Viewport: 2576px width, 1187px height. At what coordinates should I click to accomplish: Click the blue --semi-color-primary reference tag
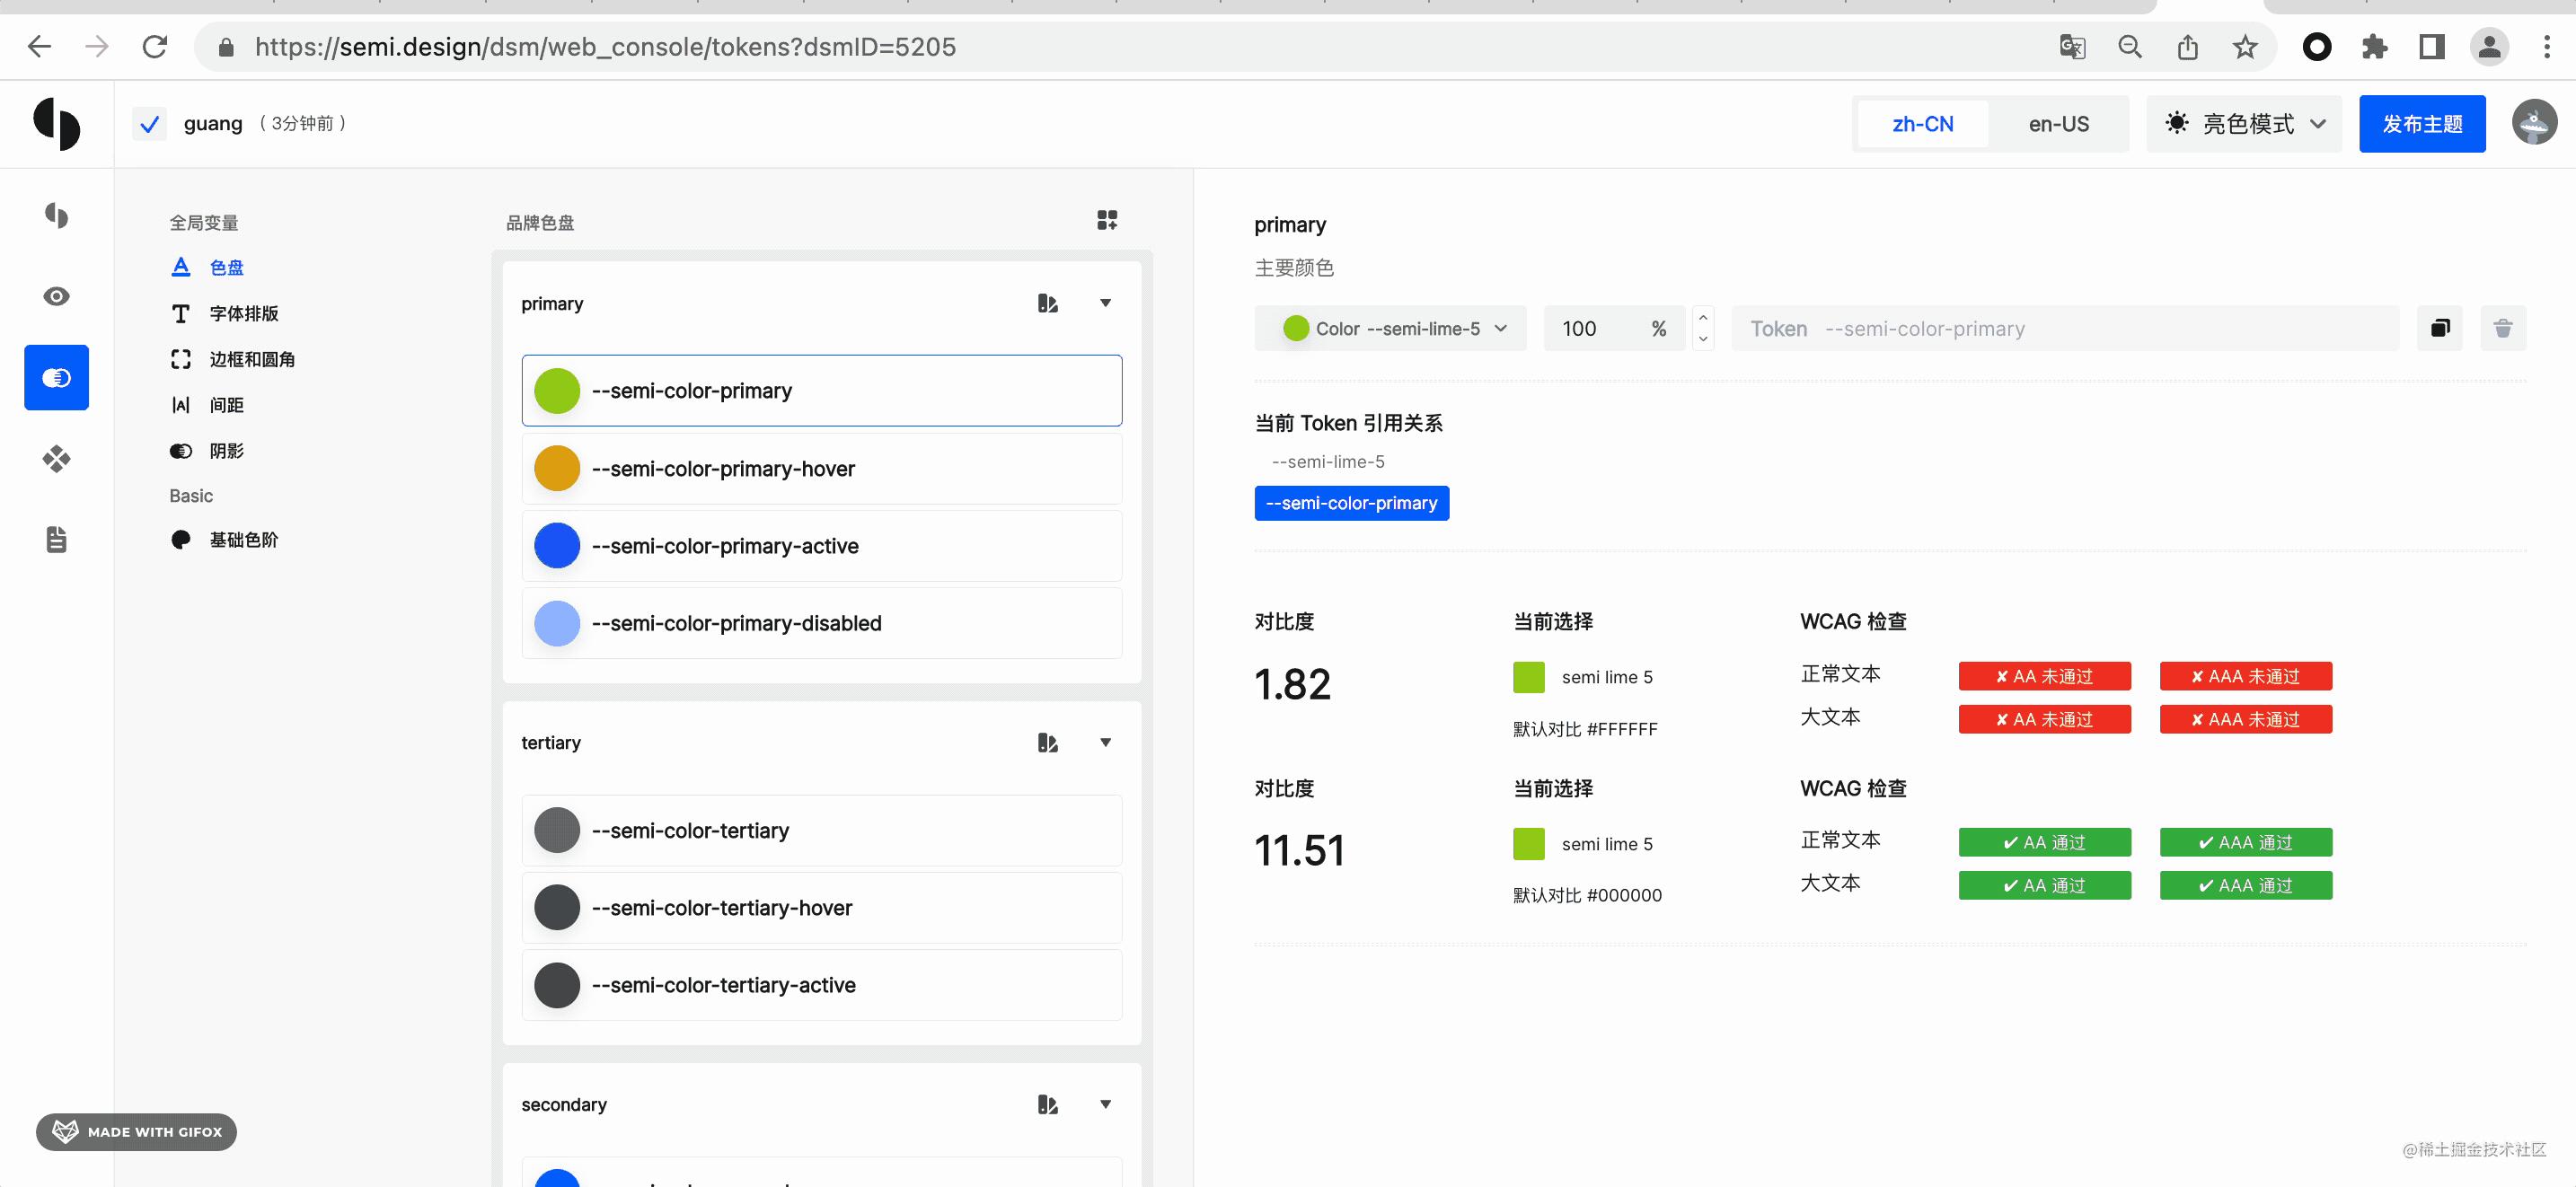(1351, 503)
